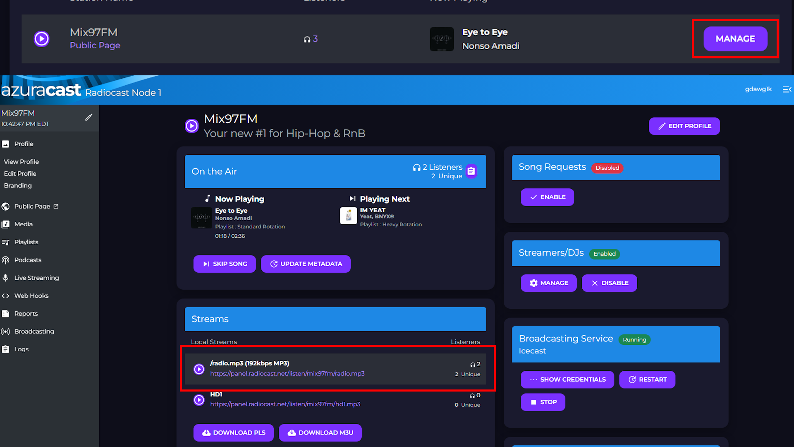Open Media in the sidebar
The image size is (794, 447).
pos(23,224)
